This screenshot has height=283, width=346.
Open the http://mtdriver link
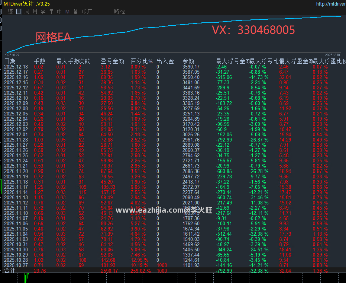331,4
